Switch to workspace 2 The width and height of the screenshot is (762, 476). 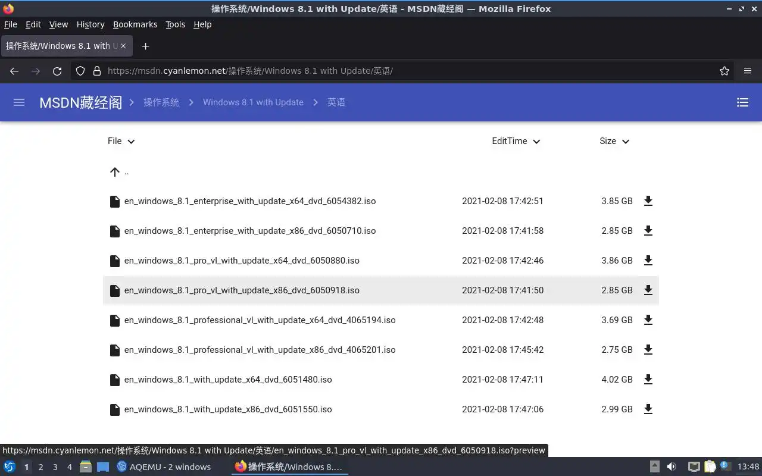pyautogui.click(x=40, y=467)
